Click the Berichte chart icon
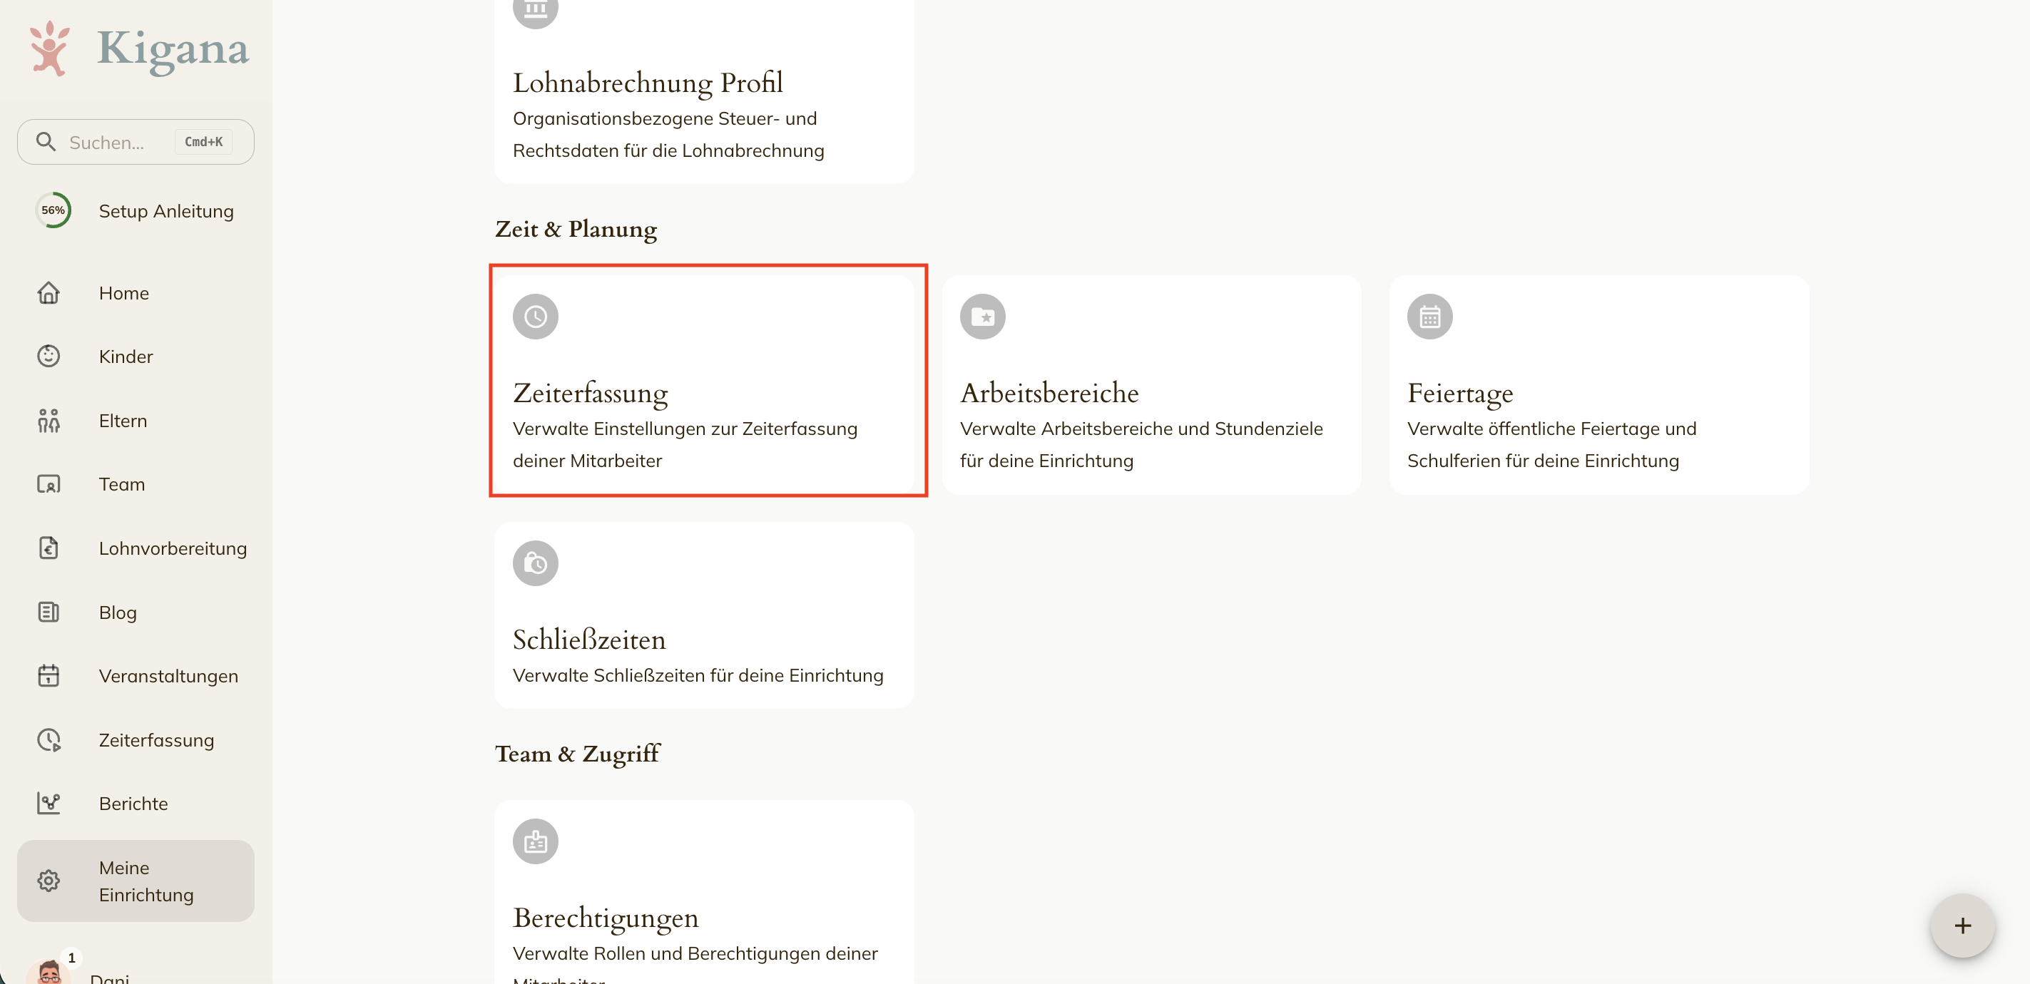The width and height of the screenshot is (2030, 984). pos(49,804)
